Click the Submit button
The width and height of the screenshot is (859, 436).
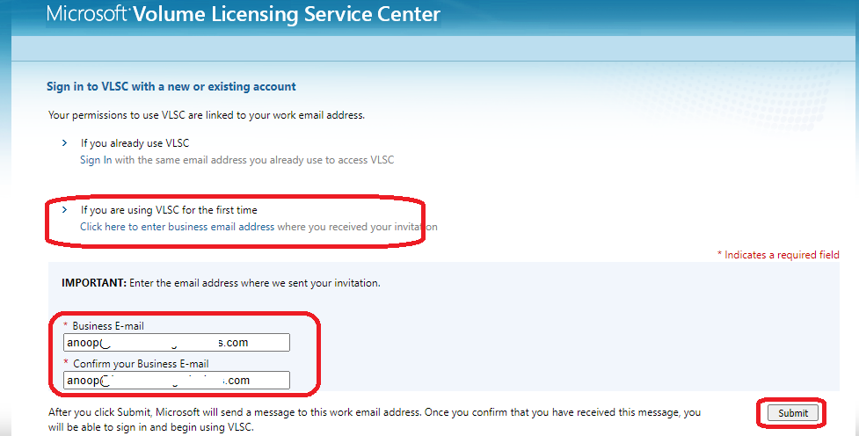[793, 413]
